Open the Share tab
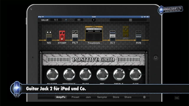Viewport: 189px width, 106px height. tap(128, 97)
